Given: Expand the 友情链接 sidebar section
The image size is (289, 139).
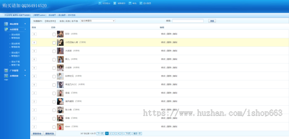Looking at the screenshot, I should pos(25,76).
